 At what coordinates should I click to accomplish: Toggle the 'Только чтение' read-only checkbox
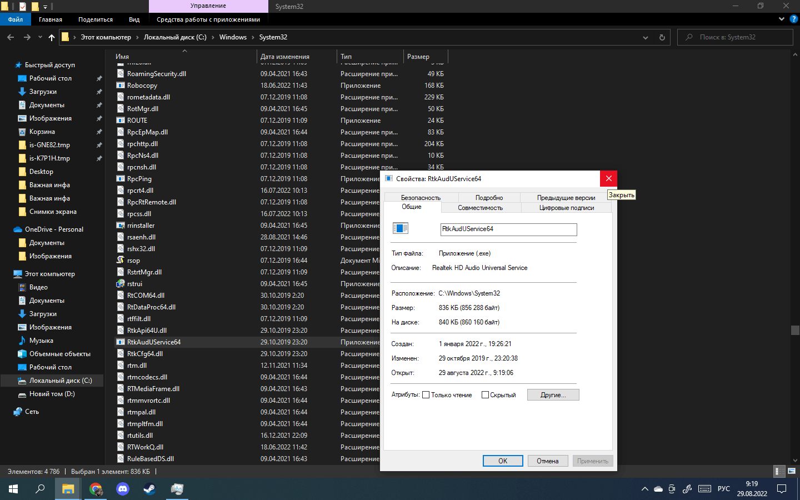point(426,395)
